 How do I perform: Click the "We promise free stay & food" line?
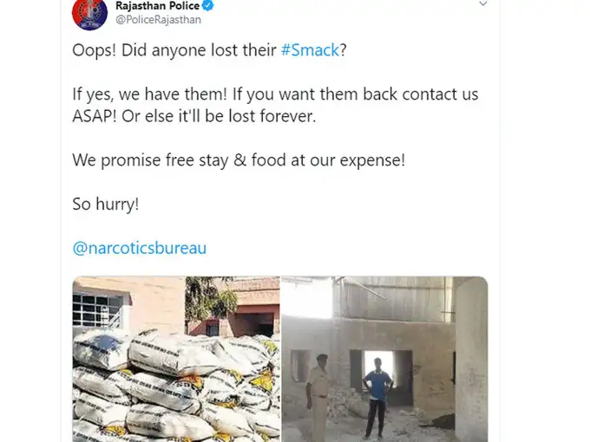(239, 160)
